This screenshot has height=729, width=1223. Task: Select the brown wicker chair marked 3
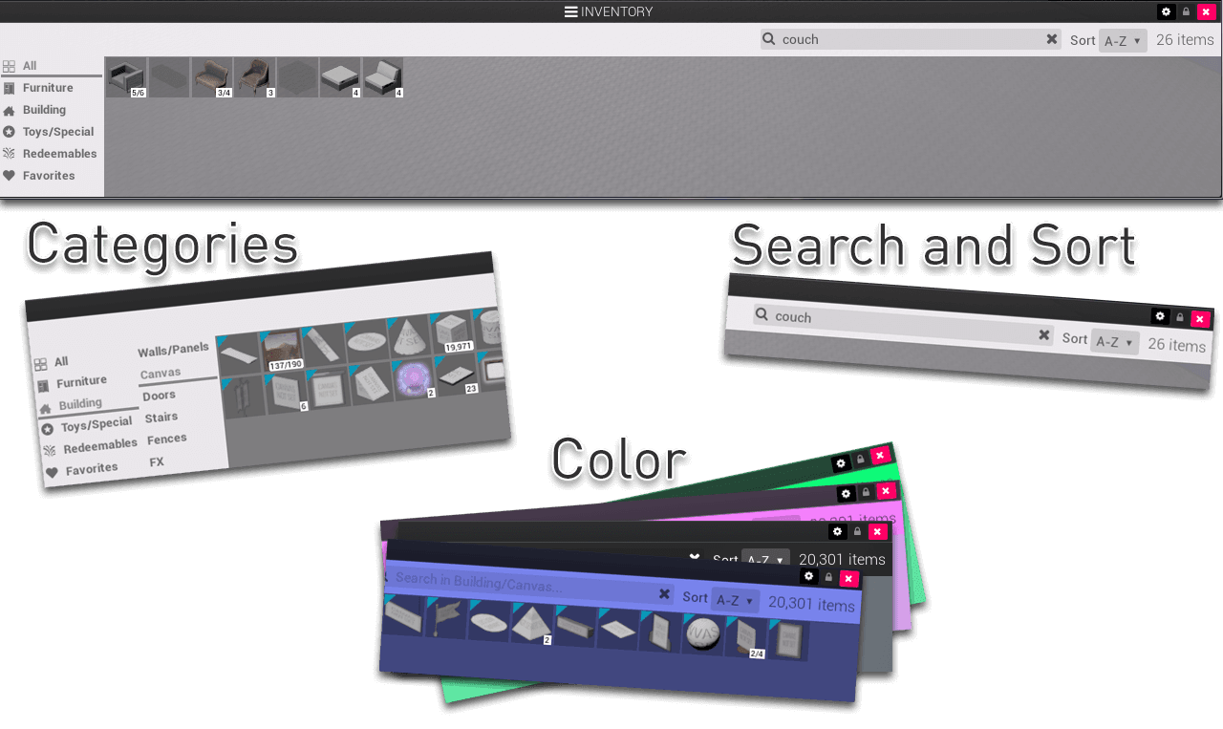coord(254,77)
